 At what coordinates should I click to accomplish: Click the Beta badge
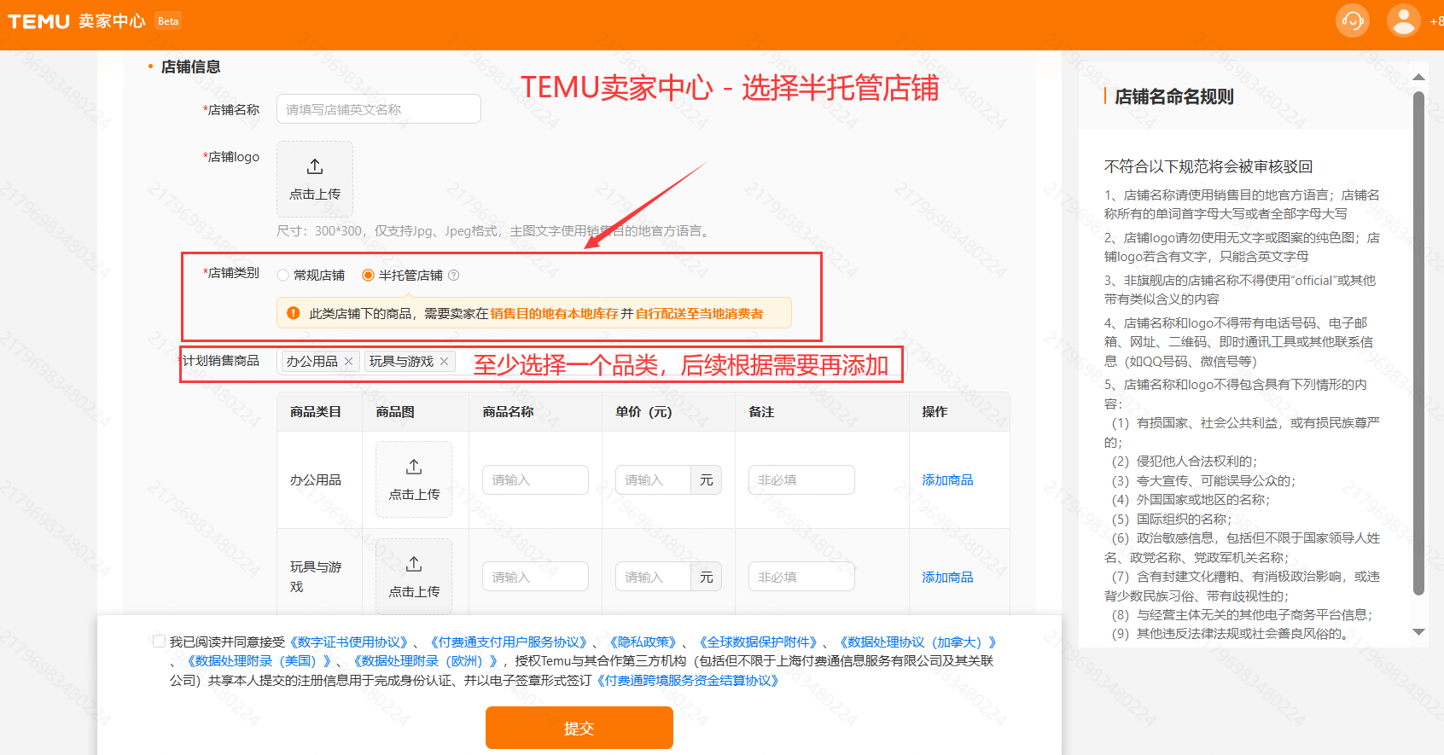point(168,21)
